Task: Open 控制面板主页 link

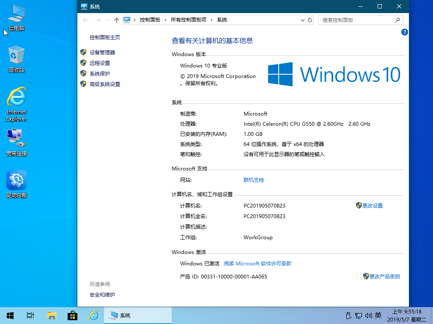Action: tap(105, 38)
